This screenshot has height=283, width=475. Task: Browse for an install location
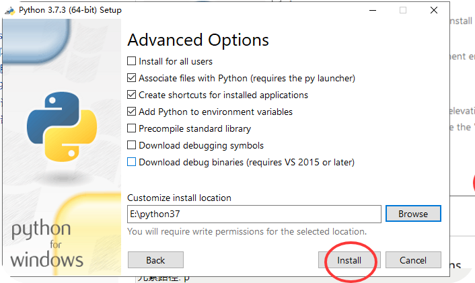pyautogui.click(x=413, y=214)
